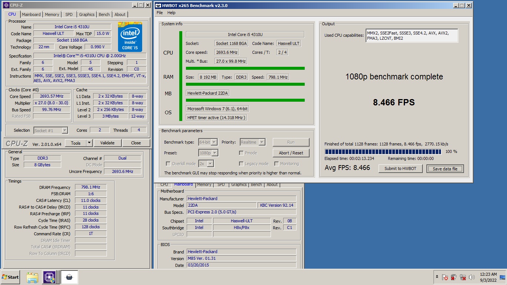Open the HWBOT benchmark taskbar button
Screen dimensions: 507x285
[69, 277]
